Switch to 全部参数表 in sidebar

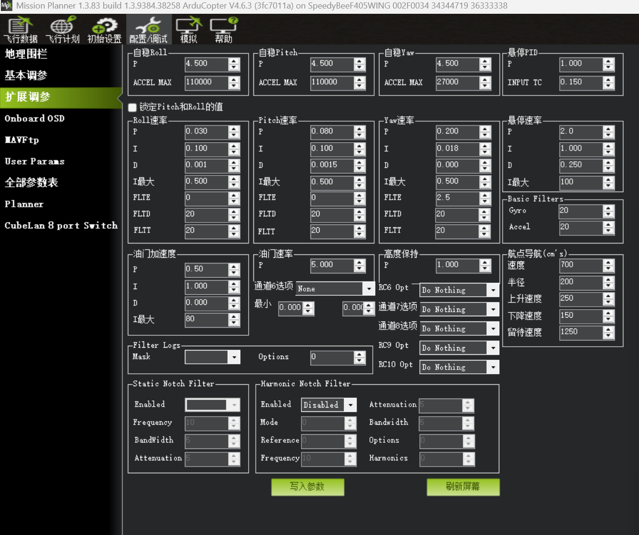[x=31, y=183]
